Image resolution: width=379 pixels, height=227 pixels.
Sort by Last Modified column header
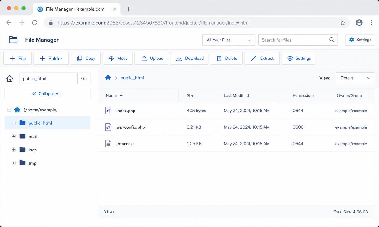click(236, 95)
